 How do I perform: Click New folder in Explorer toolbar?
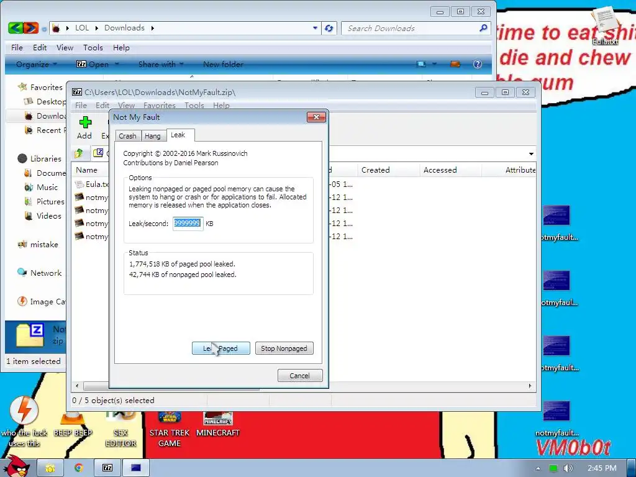pos(223,64)
